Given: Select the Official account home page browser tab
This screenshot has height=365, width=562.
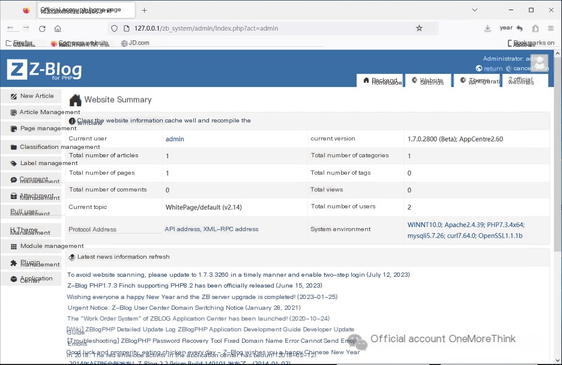Looking at the screenshot, I should [x=86, y=10].
